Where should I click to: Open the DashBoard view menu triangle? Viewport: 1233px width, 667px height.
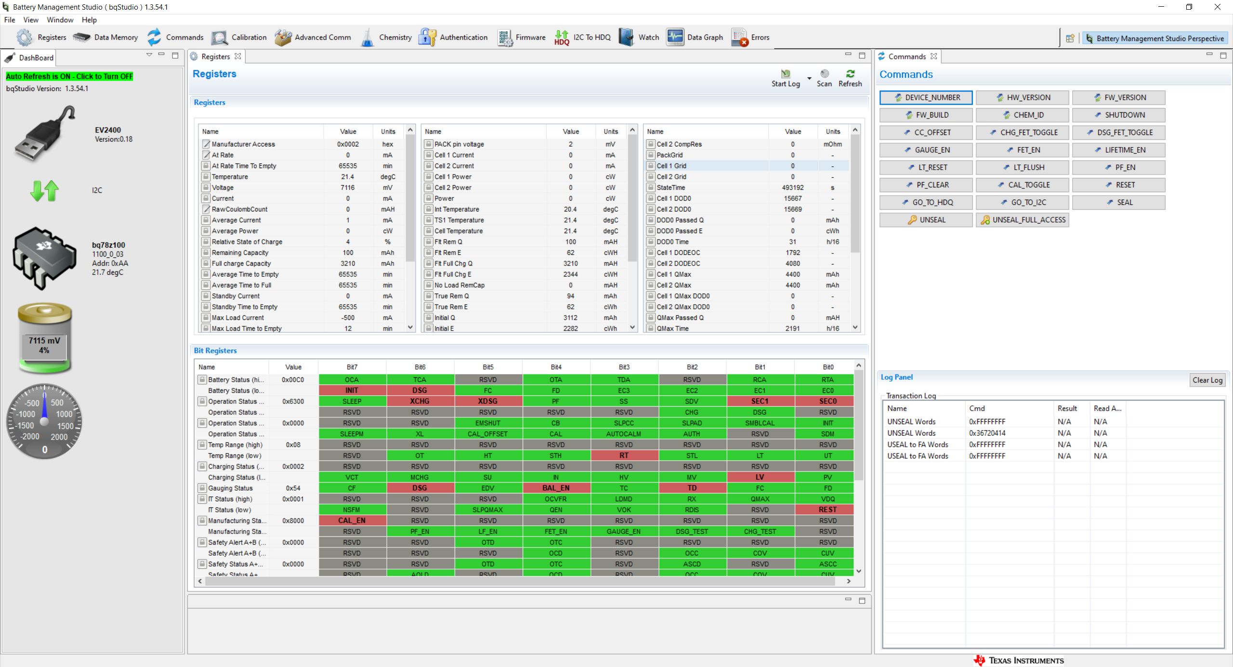tap(149, 55)
